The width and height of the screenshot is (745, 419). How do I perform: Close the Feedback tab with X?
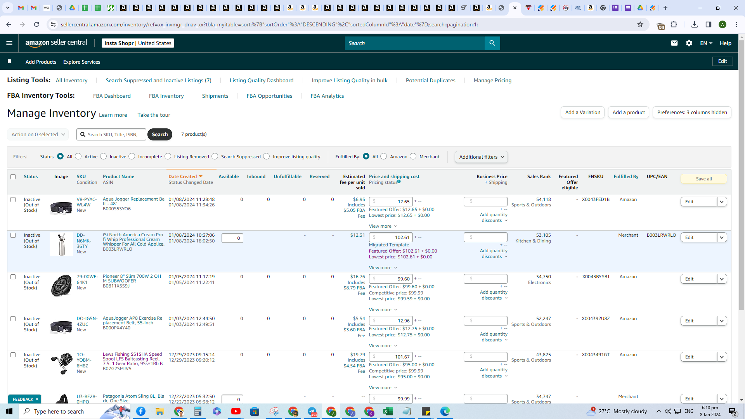tap(37, 399)
